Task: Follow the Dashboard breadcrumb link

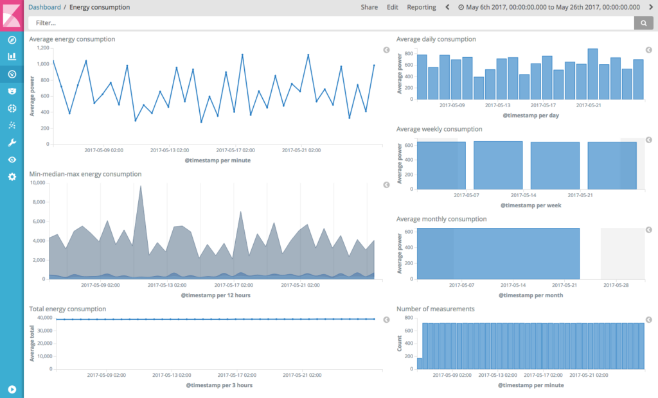Action: pyautogui.click(x=44, y=7)
